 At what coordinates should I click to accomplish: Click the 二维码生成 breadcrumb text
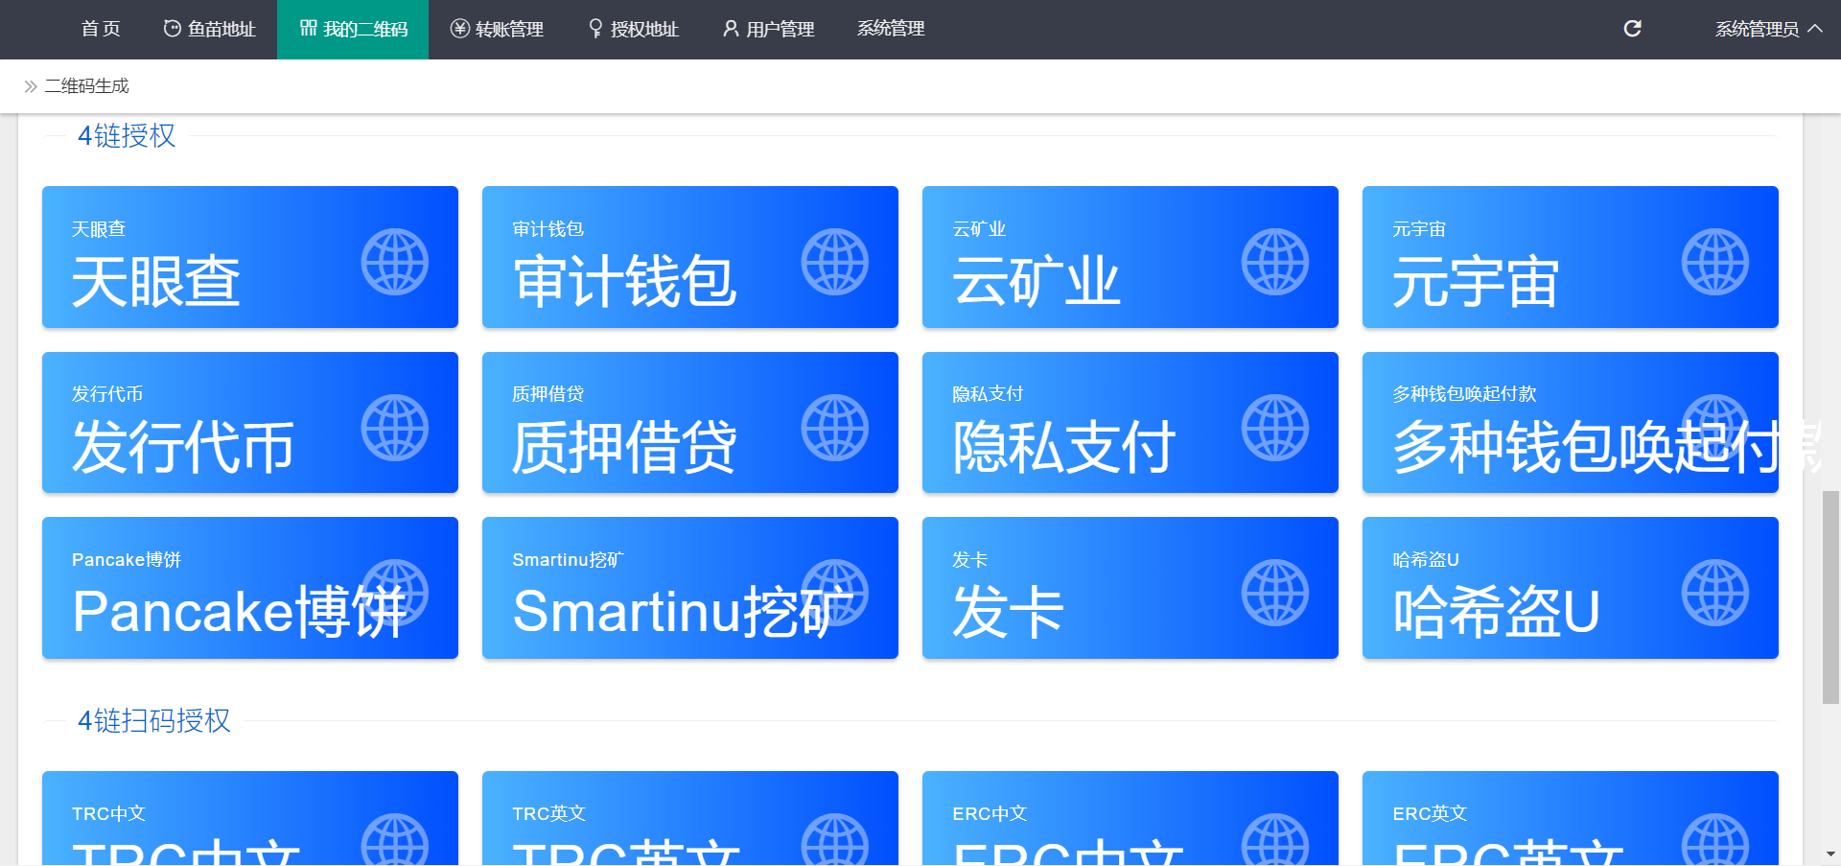point(86,86)
